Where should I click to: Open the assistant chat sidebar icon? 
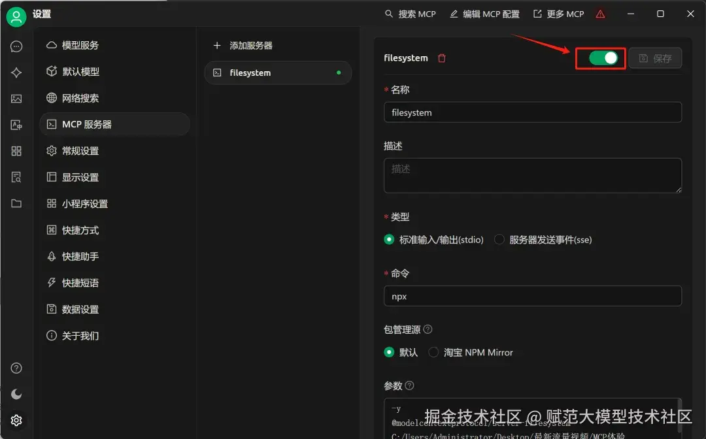16,46
